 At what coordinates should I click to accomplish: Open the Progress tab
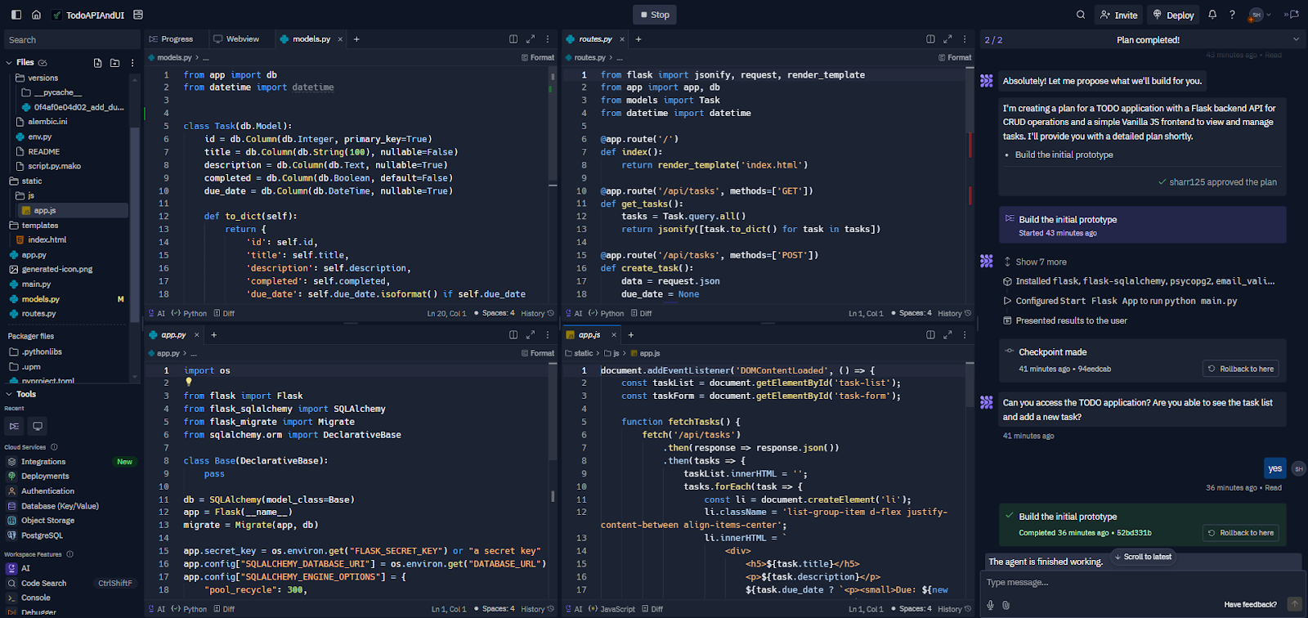tap(171, 38)
